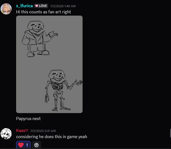Viewport: 171px width, 149px height.
Task: Click the top hooded skeleton drawing
Action: 40,39
